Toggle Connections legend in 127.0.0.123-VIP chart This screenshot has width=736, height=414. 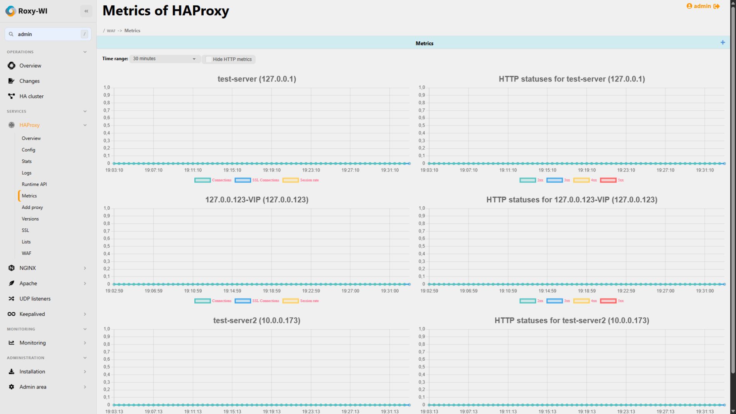pos(213,301)
